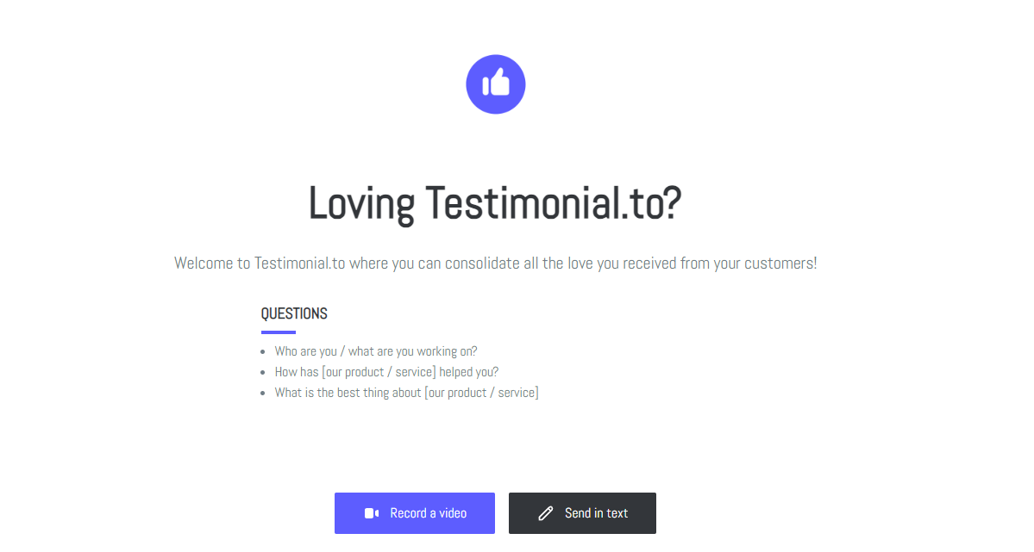The image size is (1034, 552).
Task: Select 'Who are you / what are you working on?'
Action: (x=376, y=351)
